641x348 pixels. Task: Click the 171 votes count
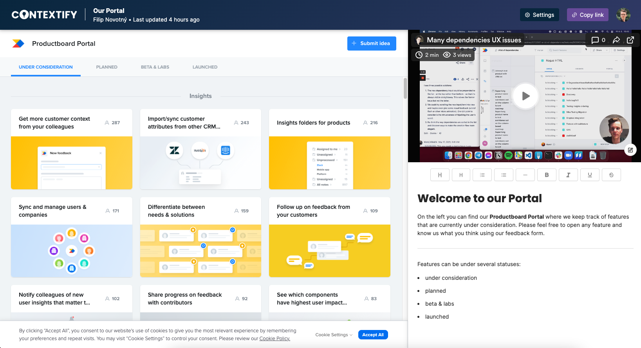pos(112,211)
